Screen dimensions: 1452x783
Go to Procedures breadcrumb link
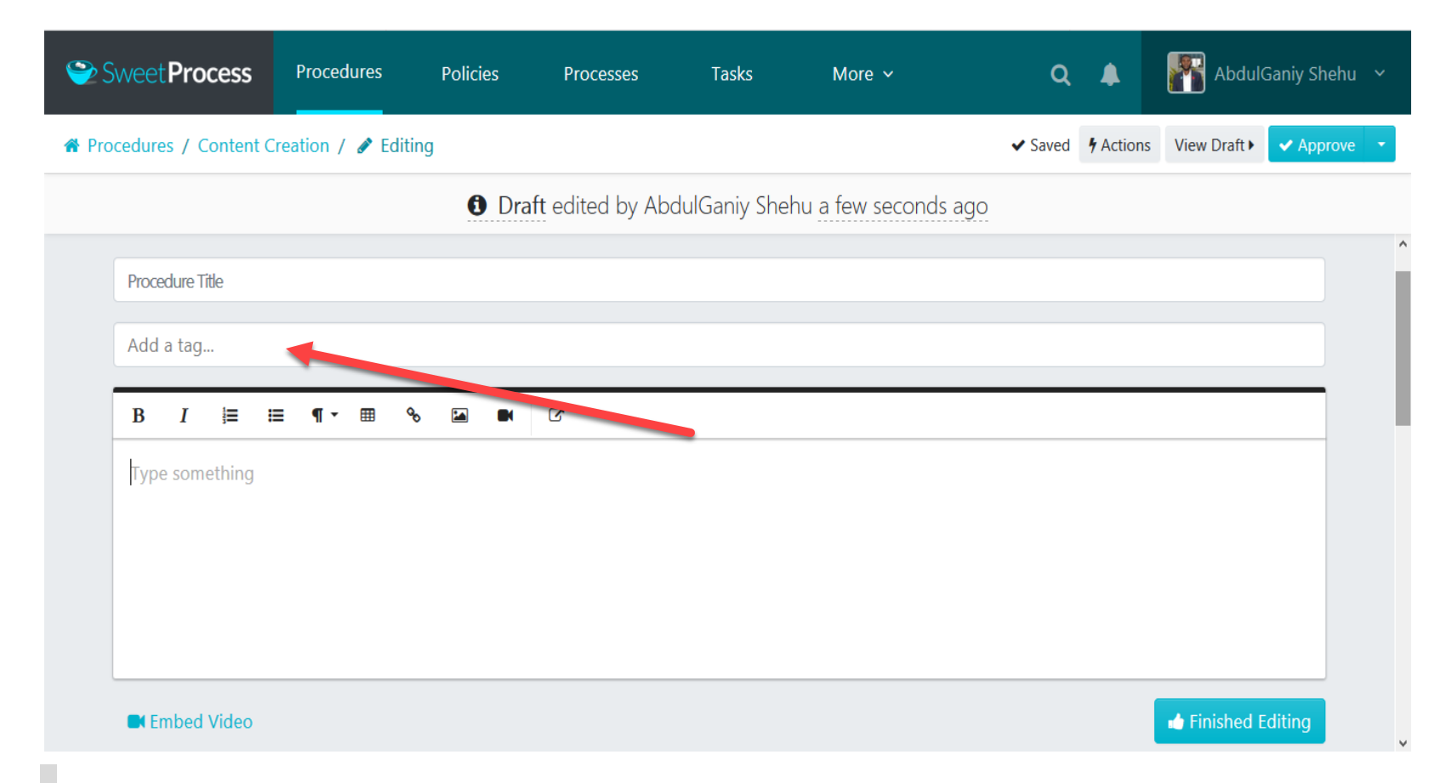coord(130,145)
